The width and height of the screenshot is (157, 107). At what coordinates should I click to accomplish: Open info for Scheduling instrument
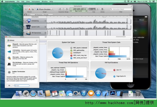[x=45, y=21]
